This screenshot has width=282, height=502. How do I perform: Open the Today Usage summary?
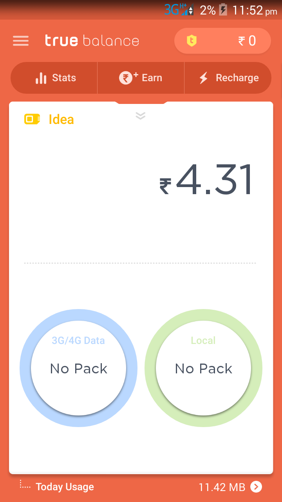click(65, 487)
